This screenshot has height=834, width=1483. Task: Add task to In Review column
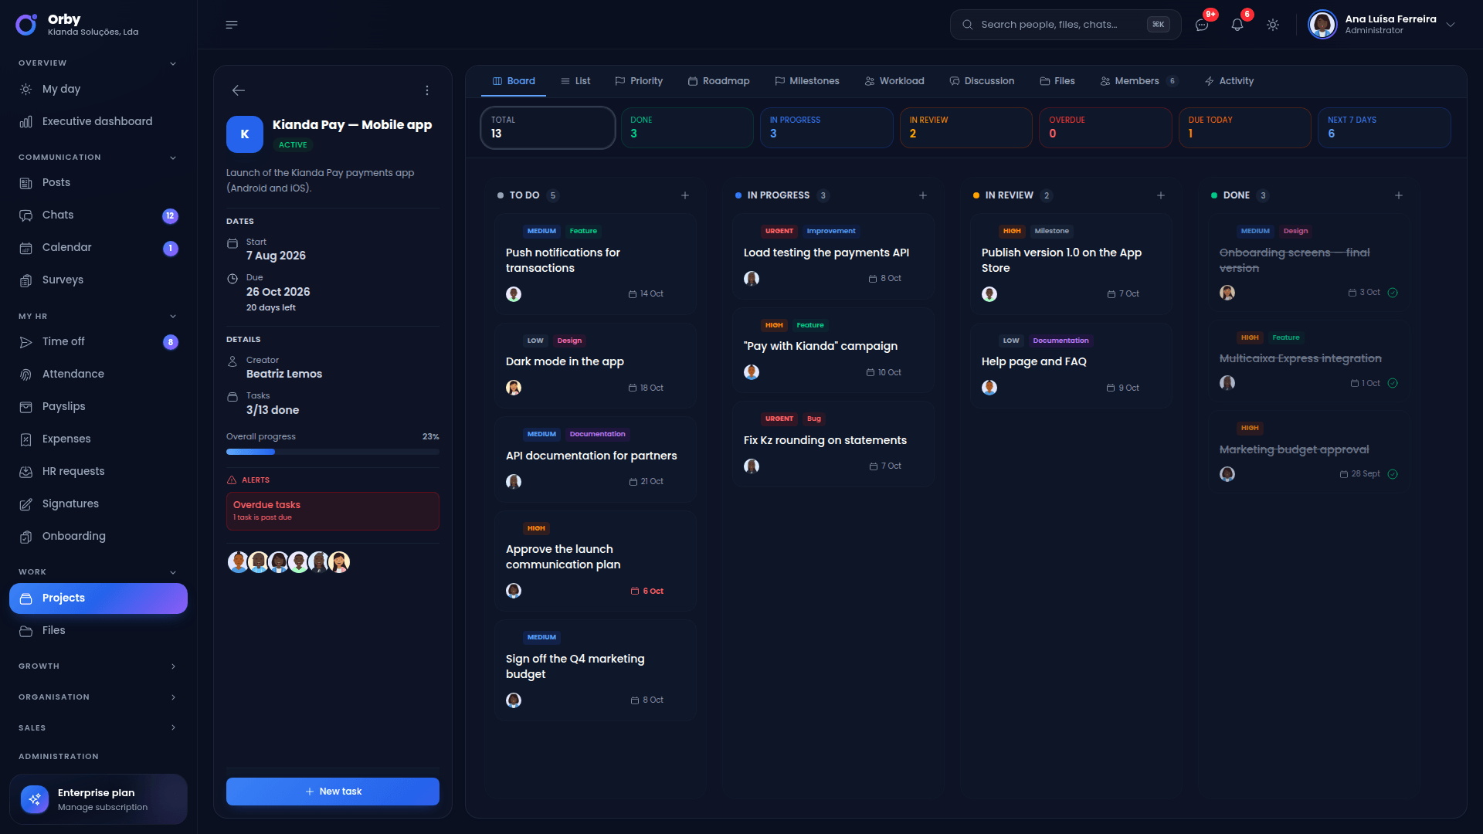(x=1161, y=195)
